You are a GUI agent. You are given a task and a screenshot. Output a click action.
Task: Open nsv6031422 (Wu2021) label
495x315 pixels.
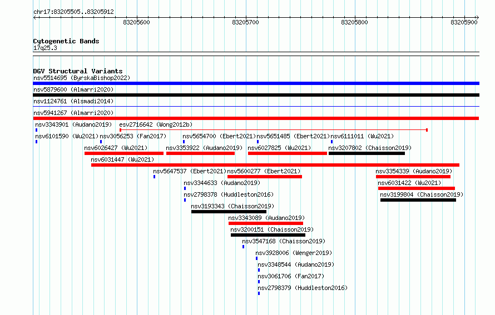[x=409, y=183]
